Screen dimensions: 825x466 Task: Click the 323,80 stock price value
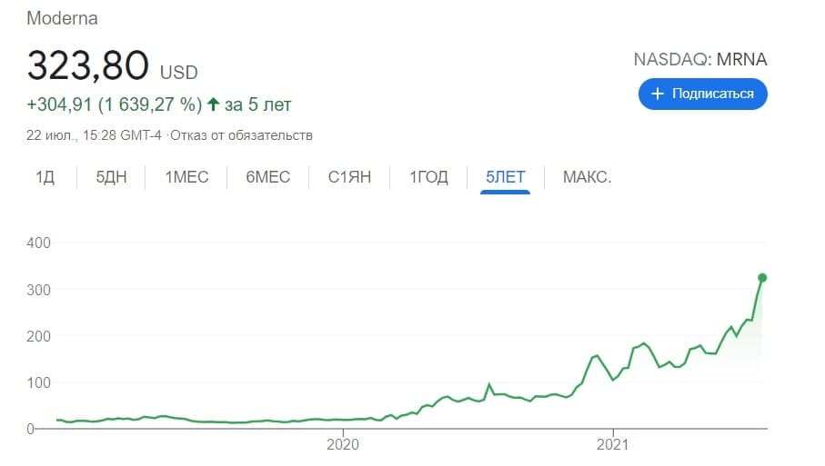pos(87,65)
